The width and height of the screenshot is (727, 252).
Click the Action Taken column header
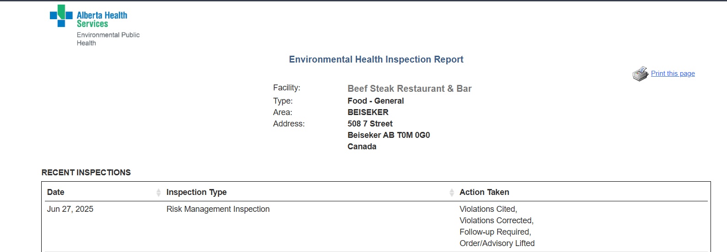[x=484, y=192]
